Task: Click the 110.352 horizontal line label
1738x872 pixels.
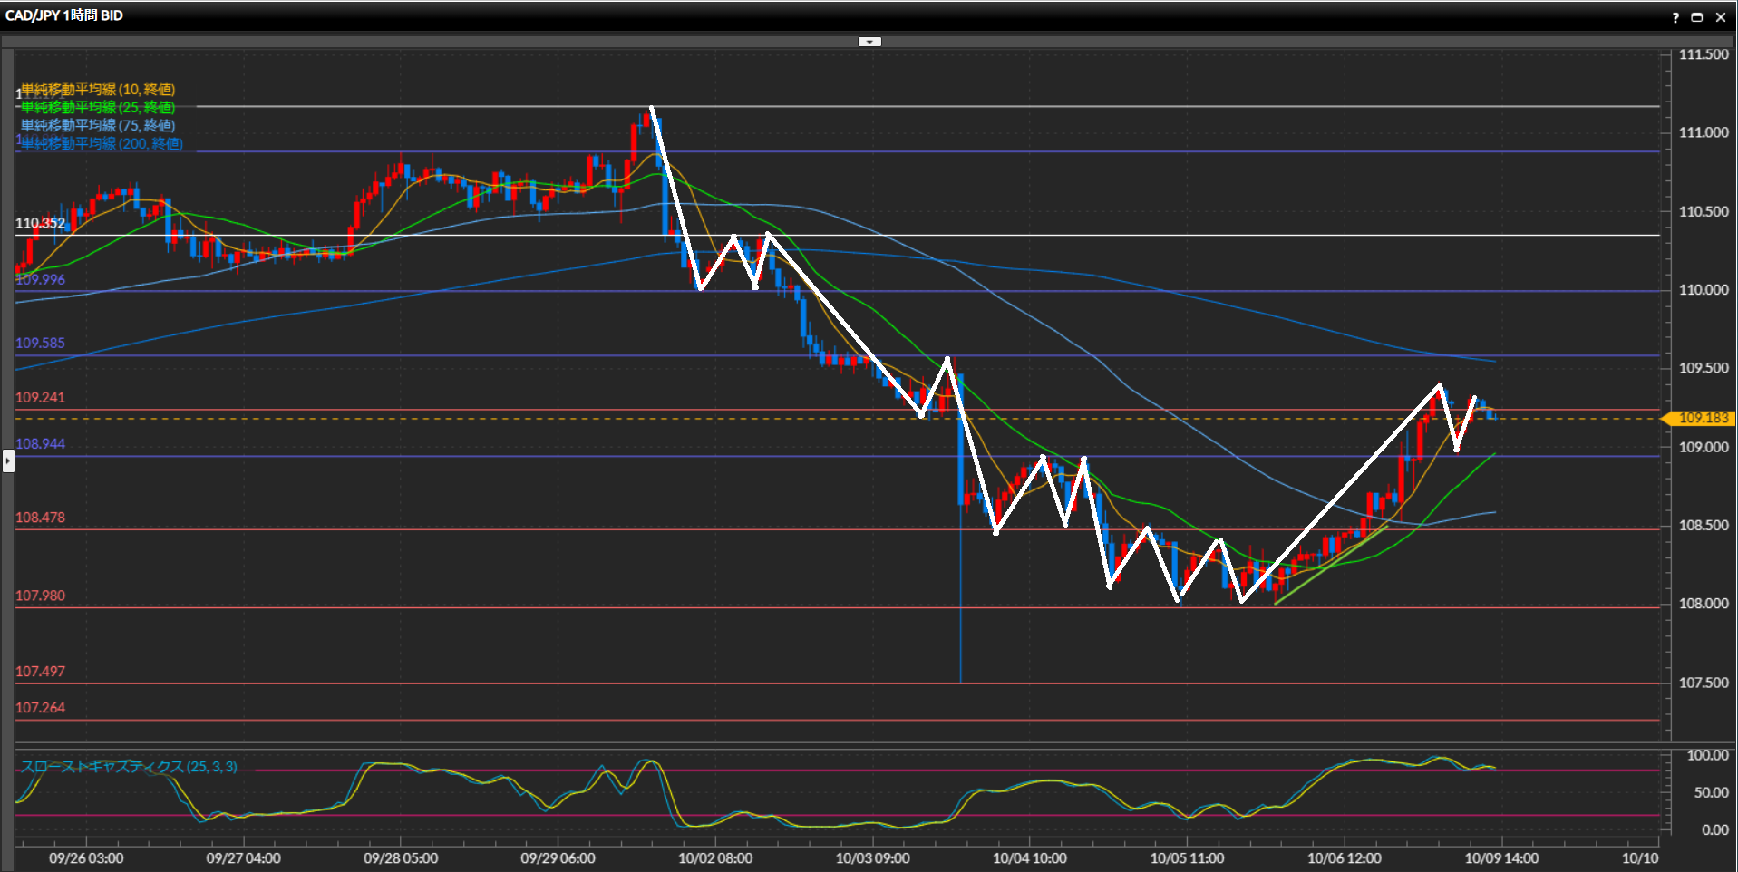Action: click(x=40, y=223)
